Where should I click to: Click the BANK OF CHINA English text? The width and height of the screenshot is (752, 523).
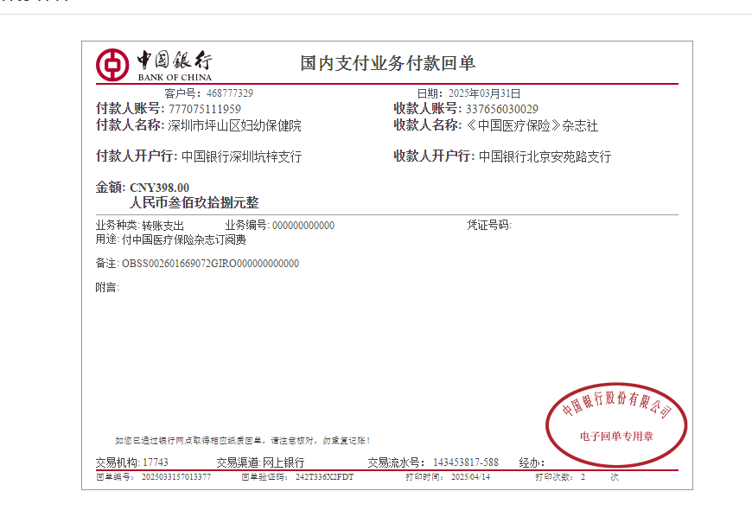[175, 77]
